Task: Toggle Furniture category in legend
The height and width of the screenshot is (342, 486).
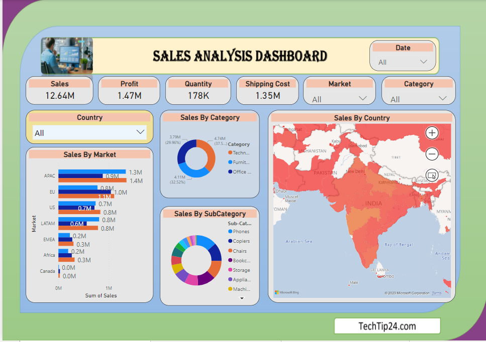Action: pyautogui.click(x=241, y=162)
